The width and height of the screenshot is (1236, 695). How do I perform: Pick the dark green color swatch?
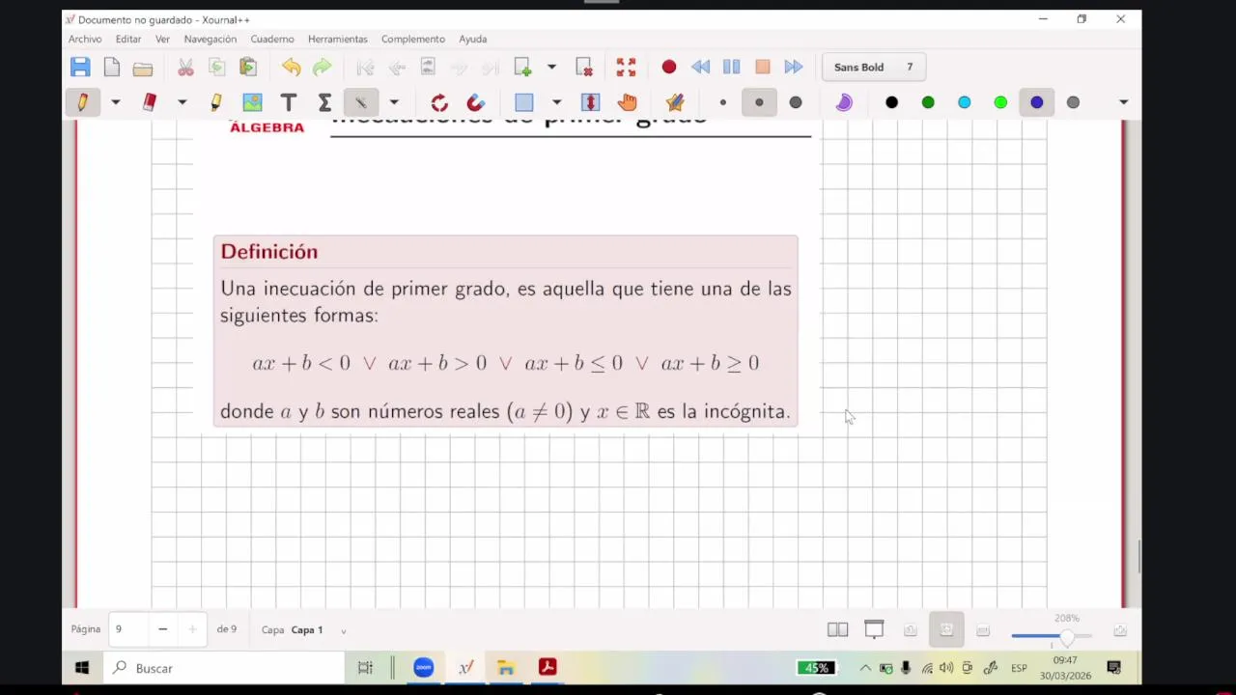[928, 102]
